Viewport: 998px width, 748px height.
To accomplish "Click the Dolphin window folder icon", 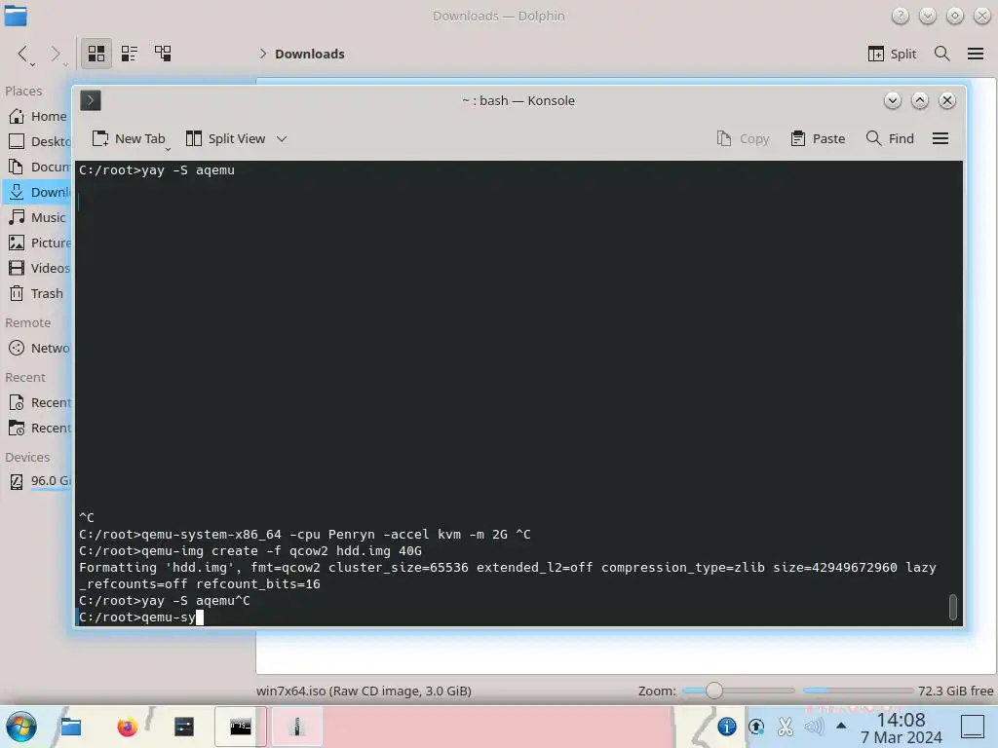I will pos(16,16).
